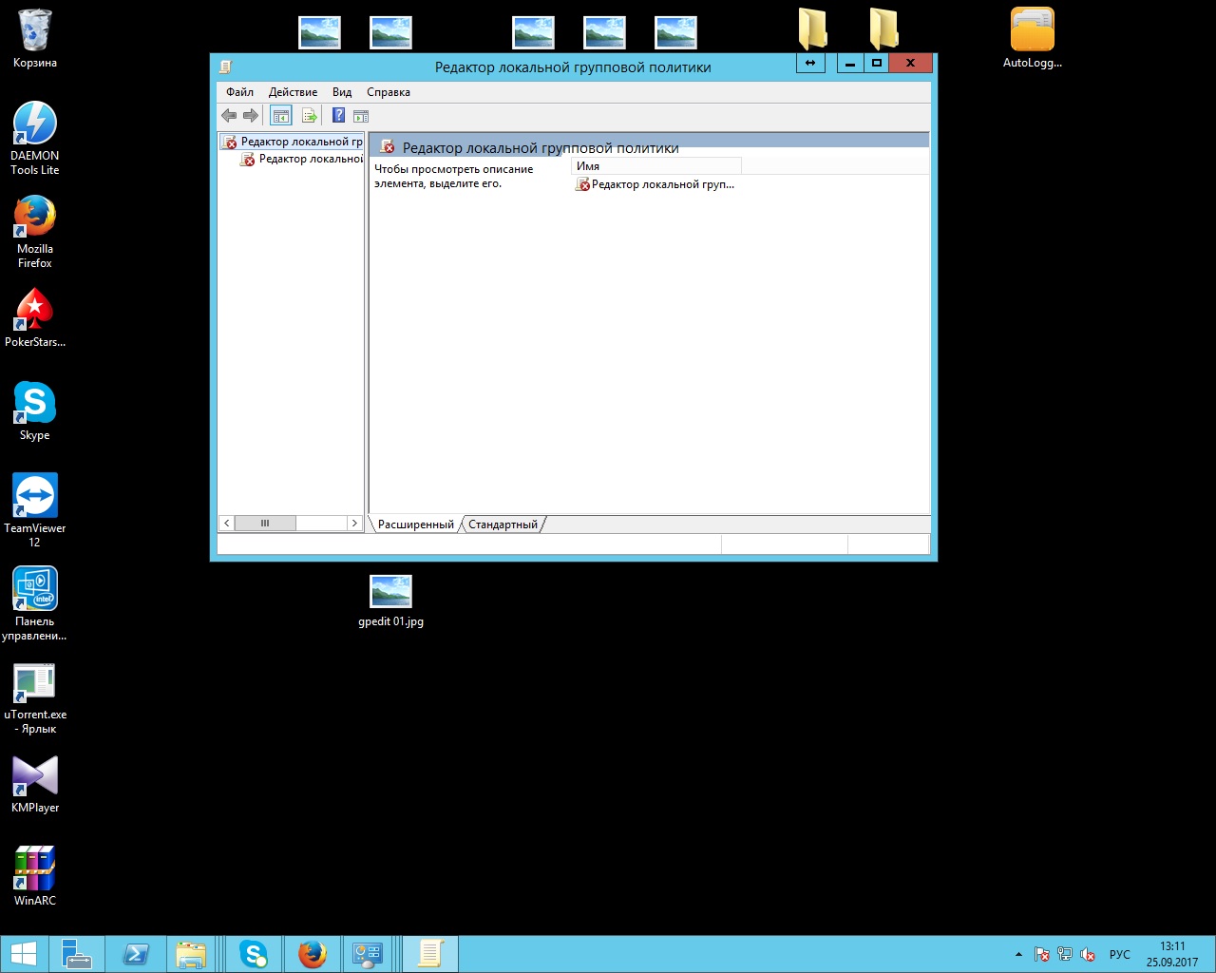Click the Export list toolbar icon
Viewport: 1216px width, 973px height.
(x=309, y=116)
